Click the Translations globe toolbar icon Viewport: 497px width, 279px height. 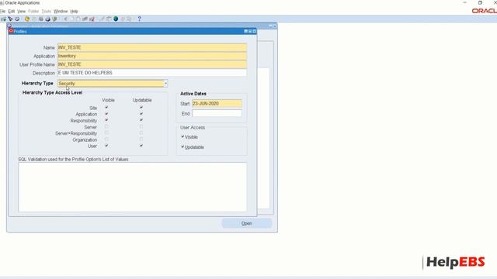click(x=116, y=19)
